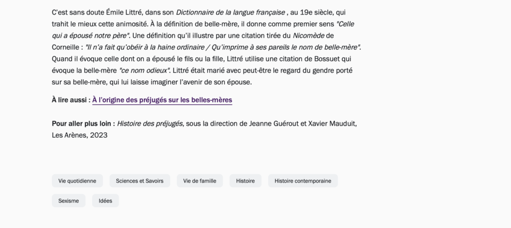Select the Vie quotidienne tag
The height and width of the screenshot is (228, 511).
tap(77, 181)
